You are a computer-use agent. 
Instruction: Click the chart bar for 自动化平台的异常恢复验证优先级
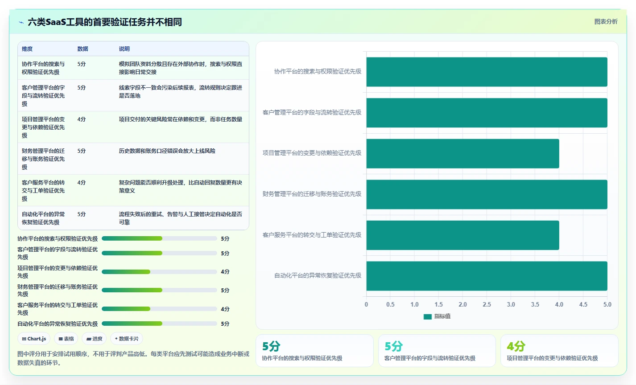487,276
